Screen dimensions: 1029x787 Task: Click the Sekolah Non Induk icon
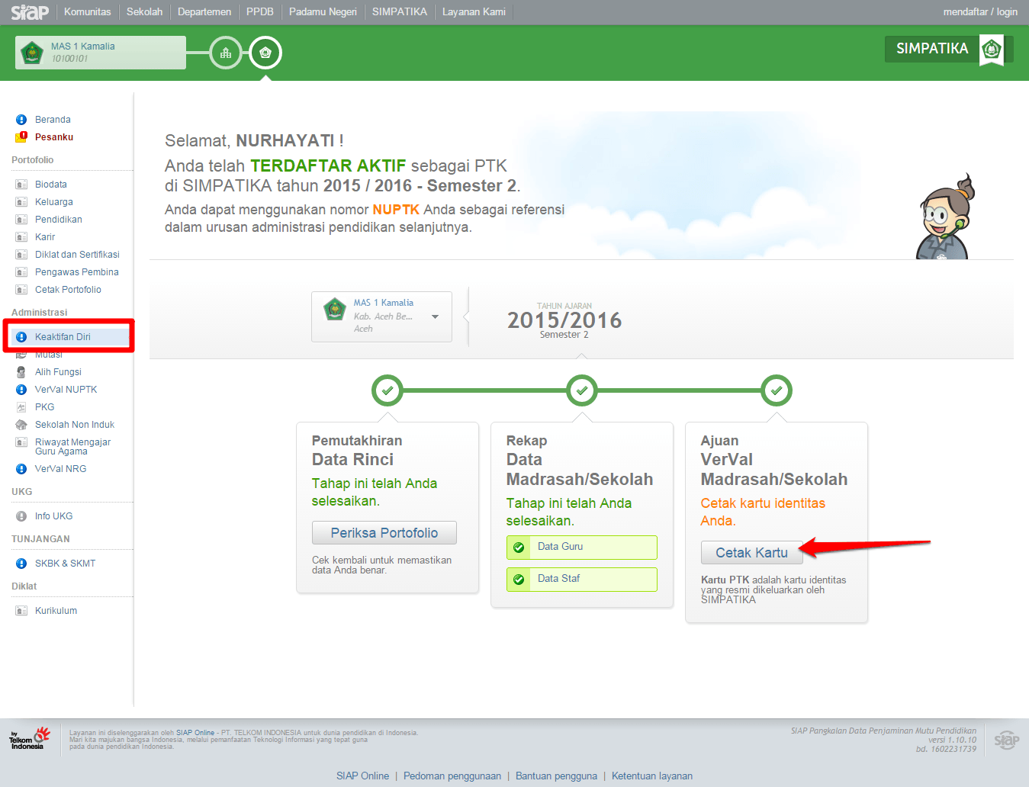coord(21,425)
